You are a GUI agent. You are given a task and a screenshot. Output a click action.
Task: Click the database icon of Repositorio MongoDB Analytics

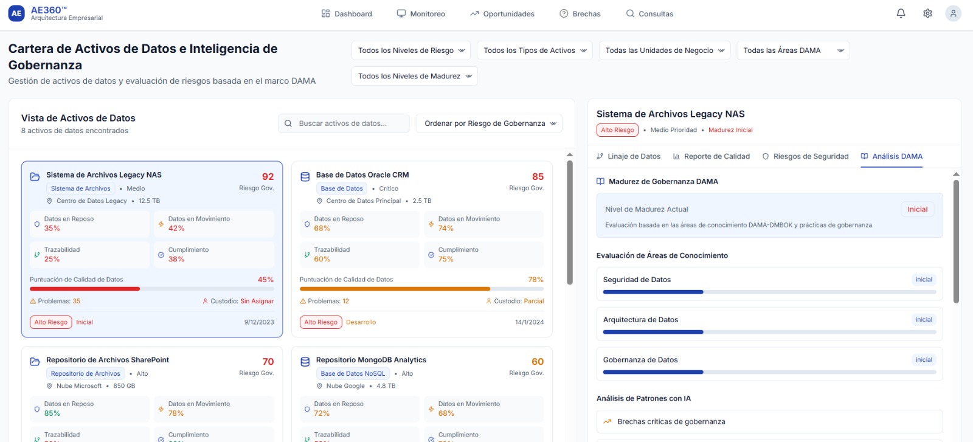click(305, 362)
